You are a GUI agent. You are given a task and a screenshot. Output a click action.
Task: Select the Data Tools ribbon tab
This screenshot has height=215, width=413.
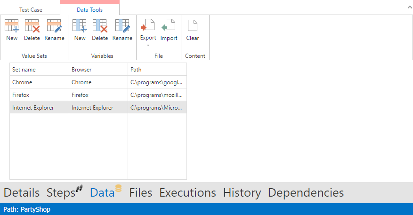(x=89, y=10)
